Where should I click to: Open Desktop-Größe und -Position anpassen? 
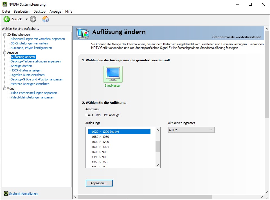click(x=37, y=79)
